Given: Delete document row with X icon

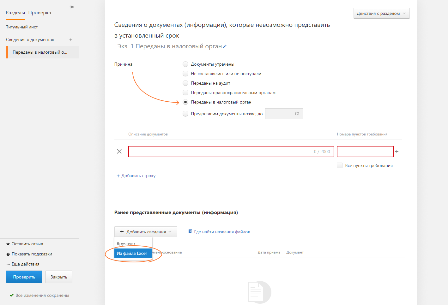Looking at the screenshot, I should 119,152.
